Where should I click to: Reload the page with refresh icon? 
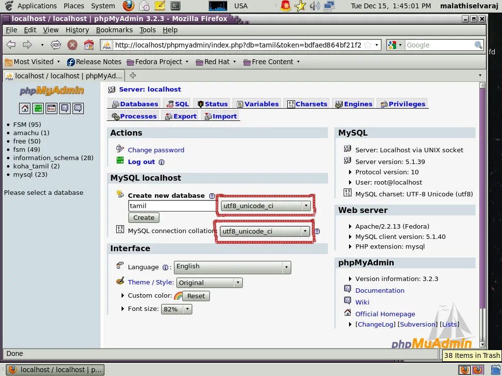(x=56, y=45)
